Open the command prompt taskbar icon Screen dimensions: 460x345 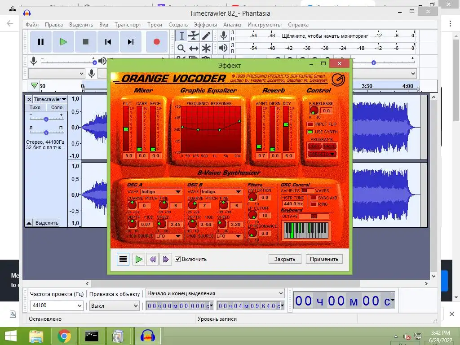tap(92, 336)
